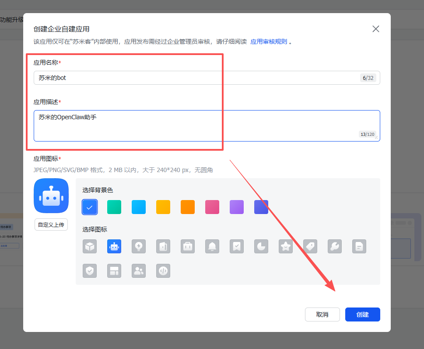Choose the price tag icon

(x=310, y=246)
